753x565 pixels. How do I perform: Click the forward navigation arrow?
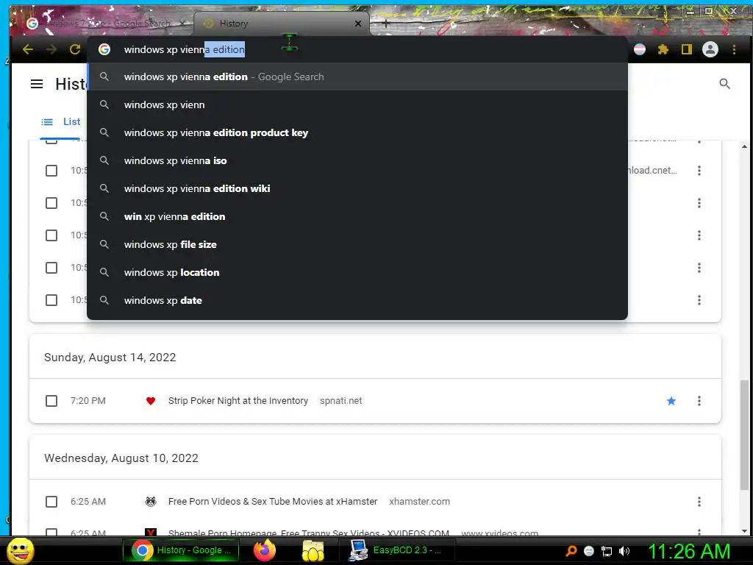pos(51,49)
